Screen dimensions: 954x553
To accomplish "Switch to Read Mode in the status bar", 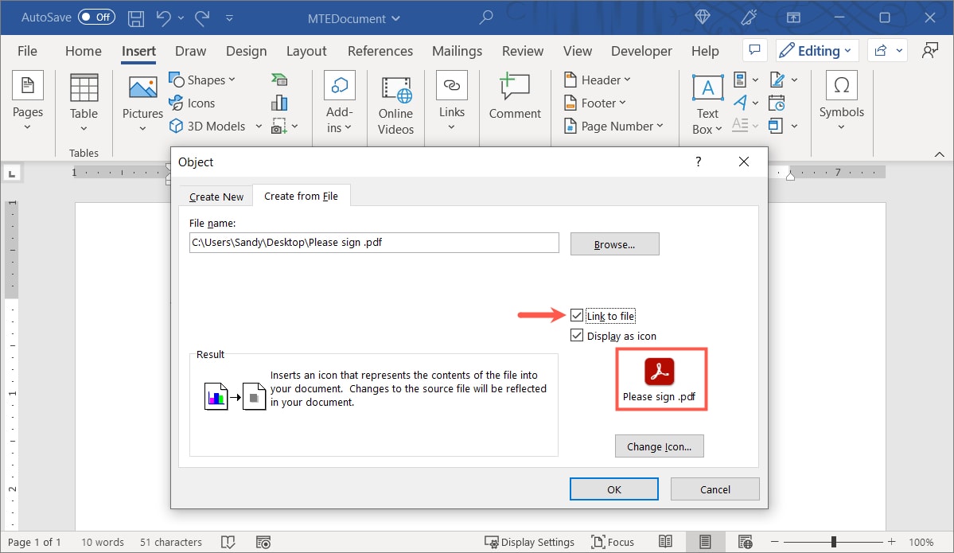I will coord(665,542).
